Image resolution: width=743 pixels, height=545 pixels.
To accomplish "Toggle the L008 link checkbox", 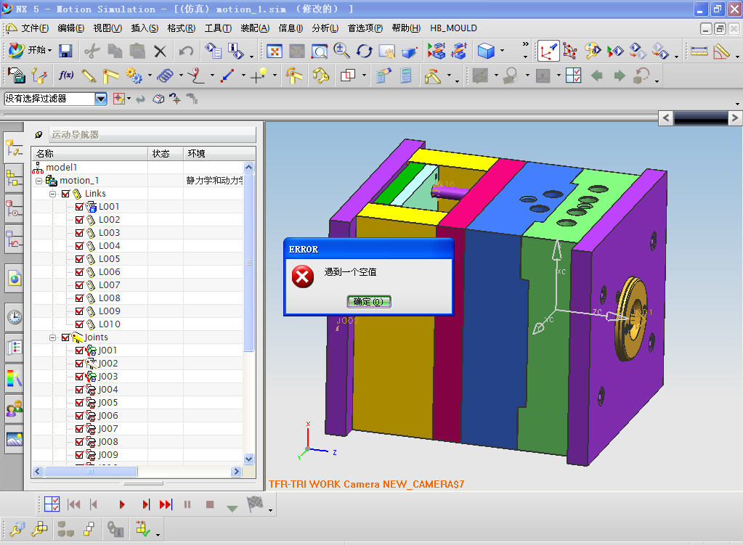I will click(79, 298).
